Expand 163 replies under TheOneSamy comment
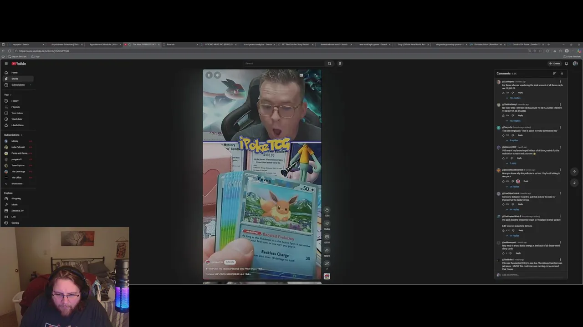The width and height of the screenshot is (583, 327). (x=514, y=121)
